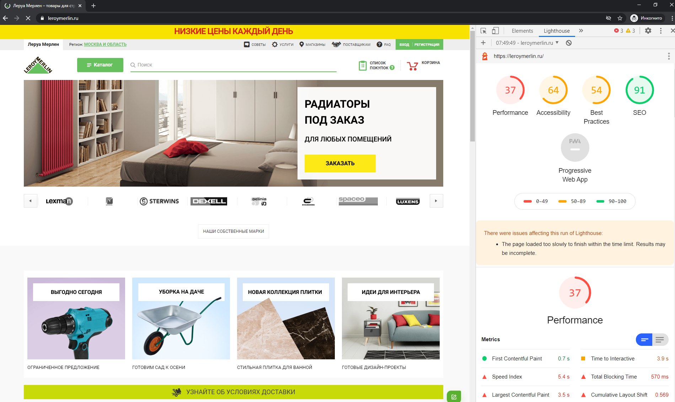Click green feedback edit icon
Viewport: 675px width, 402px height.
(x=454, y=397)
